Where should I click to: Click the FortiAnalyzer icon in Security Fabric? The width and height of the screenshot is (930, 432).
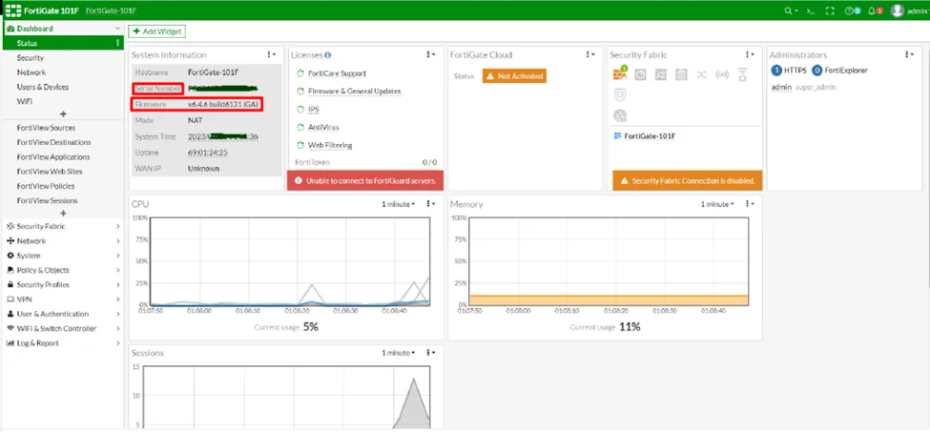[x=640, y=74]
